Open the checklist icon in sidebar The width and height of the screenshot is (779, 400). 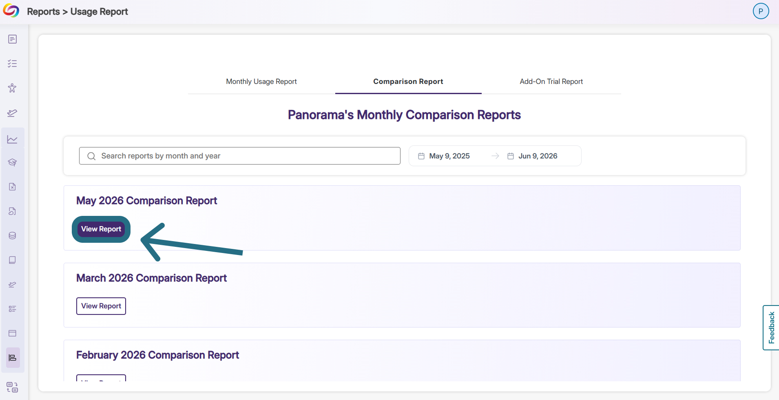tap(13, 64)
